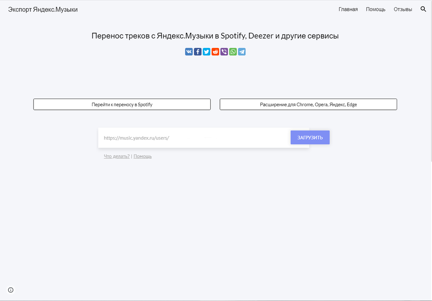Share the page on Facebook
432x301 pixels.
pyautogui.click(x=198, y=52)
